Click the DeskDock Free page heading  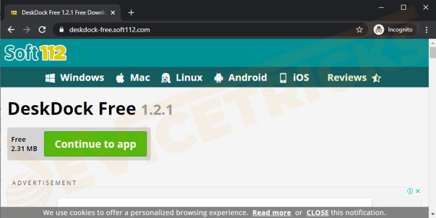(72, 109)
